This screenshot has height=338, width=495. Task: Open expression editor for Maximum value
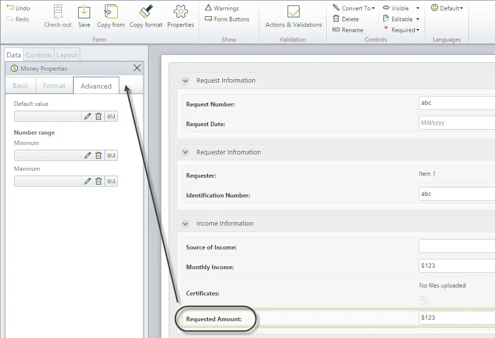click(x=111, y=181)
